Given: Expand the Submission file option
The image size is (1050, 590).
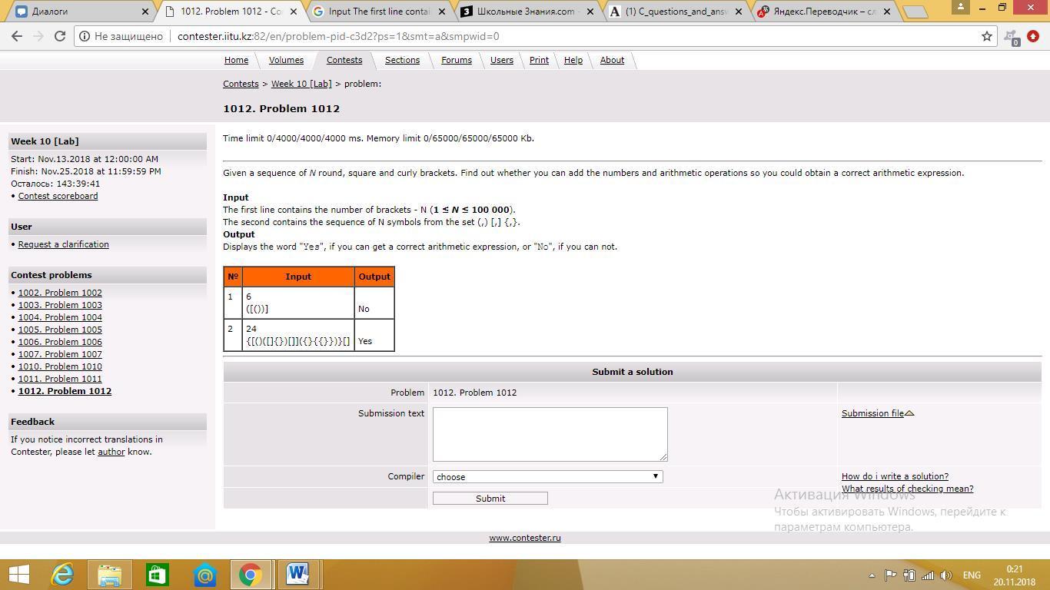Looking at the screenshot, I should [877, 413].
